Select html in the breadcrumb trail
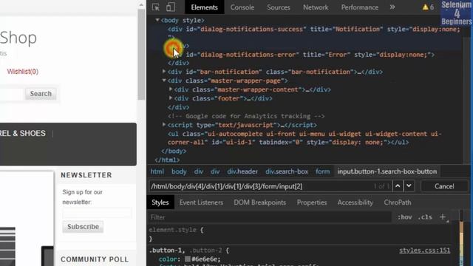Viewport: 473px width, 266px height. click(157, 171)
